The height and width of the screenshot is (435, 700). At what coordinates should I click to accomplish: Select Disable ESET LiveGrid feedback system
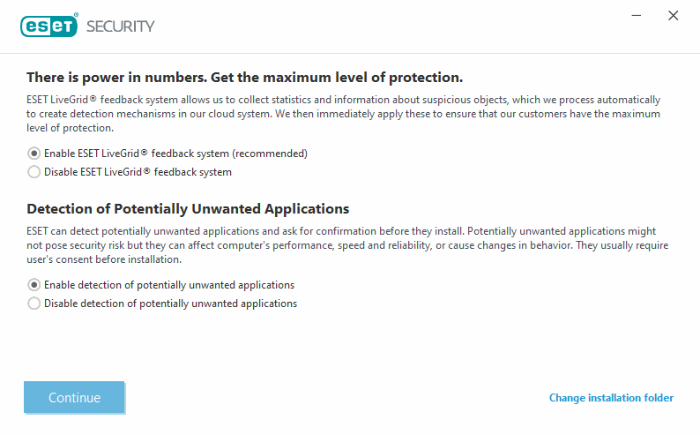tap(34, 172)
